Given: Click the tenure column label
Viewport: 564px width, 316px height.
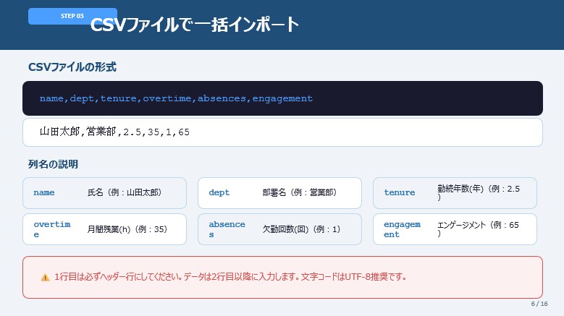Looking at the screenshot, I should (399, 192).
